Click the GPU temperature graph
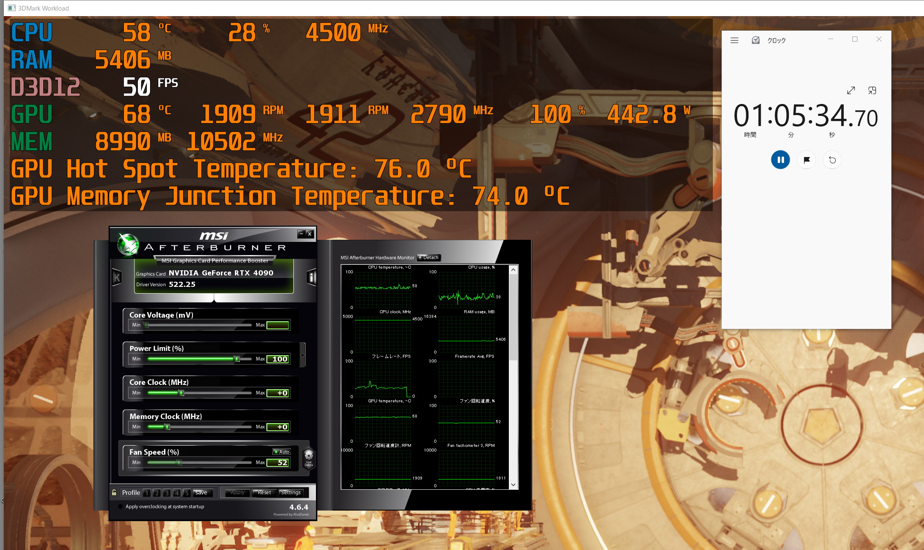The width and height of the screenshot is (924, 550). click(383, 423)
